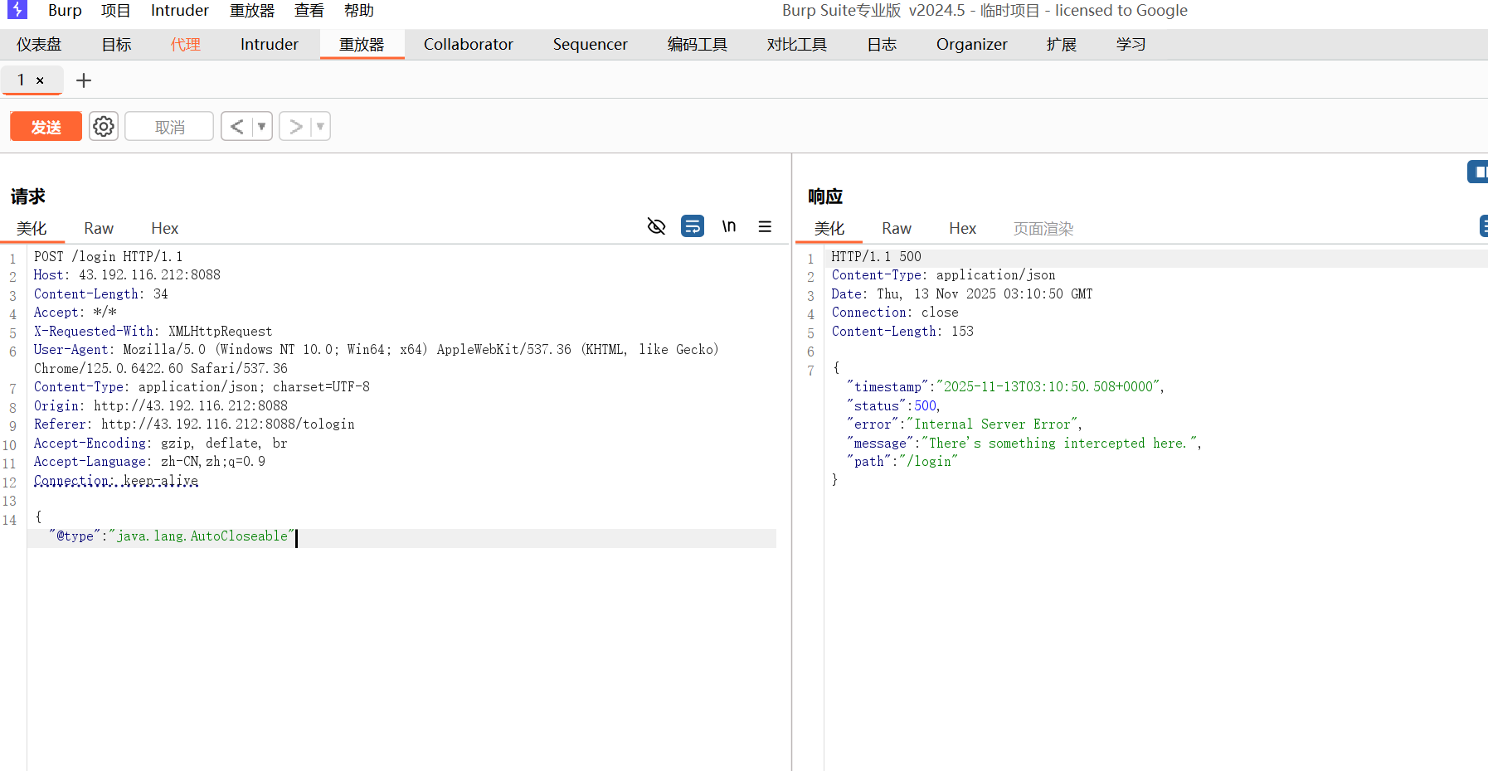
Task: Open response panel options icon at right edge
Action: [1484, 225]
